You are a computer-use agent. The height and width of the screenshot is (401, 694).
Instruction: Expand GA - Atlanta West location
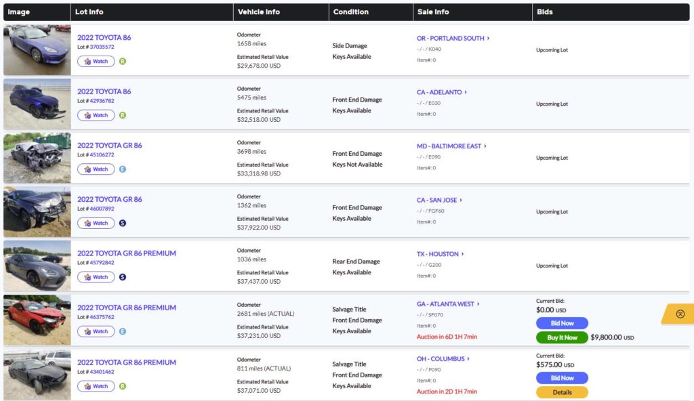[448, 304]
